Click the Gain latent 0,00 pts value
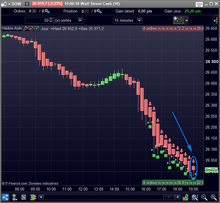This screenshot has width=220, height=203. [x=145, y=11]
